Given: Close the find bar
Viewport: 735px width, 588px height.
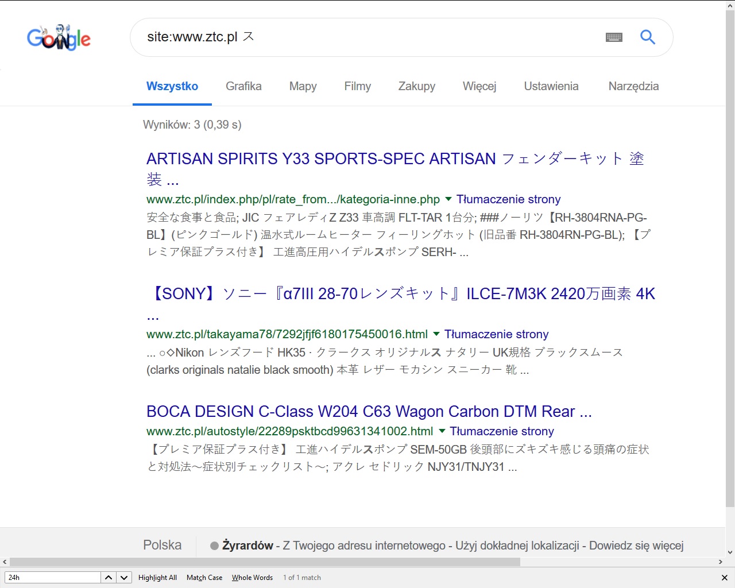Looking at the screenshot, I should point(724,578).
